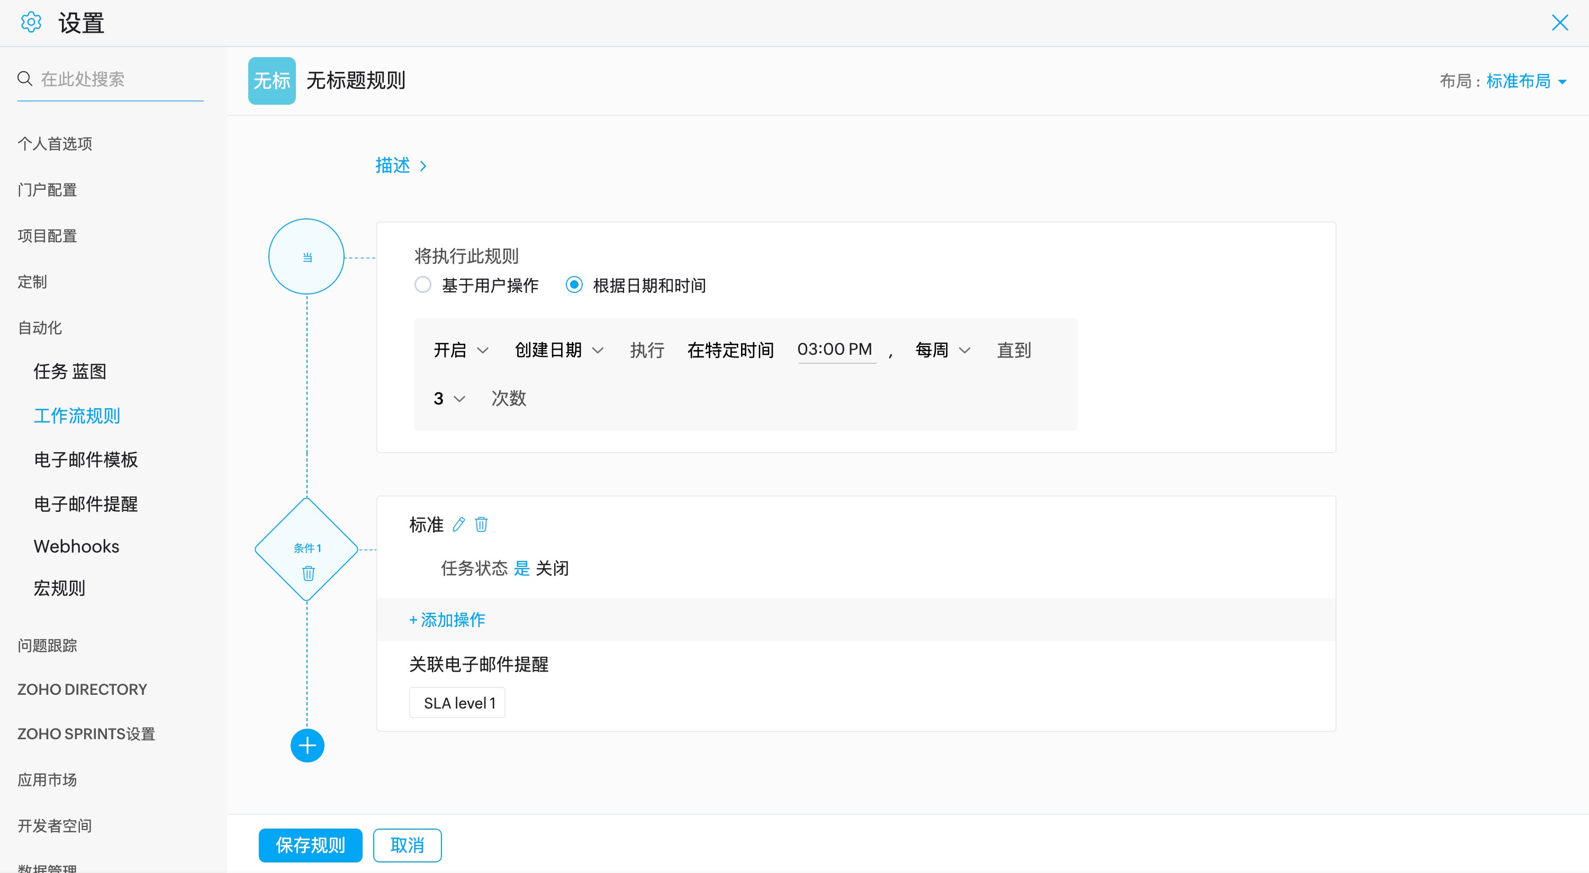This screenshot has height=873, width=1589.
Task: Click the pencil edit icon beside 标准
Action: click(x=458, y=525)
